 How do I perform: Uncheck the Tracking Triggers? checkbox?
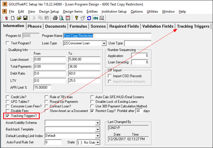point(7,116)
